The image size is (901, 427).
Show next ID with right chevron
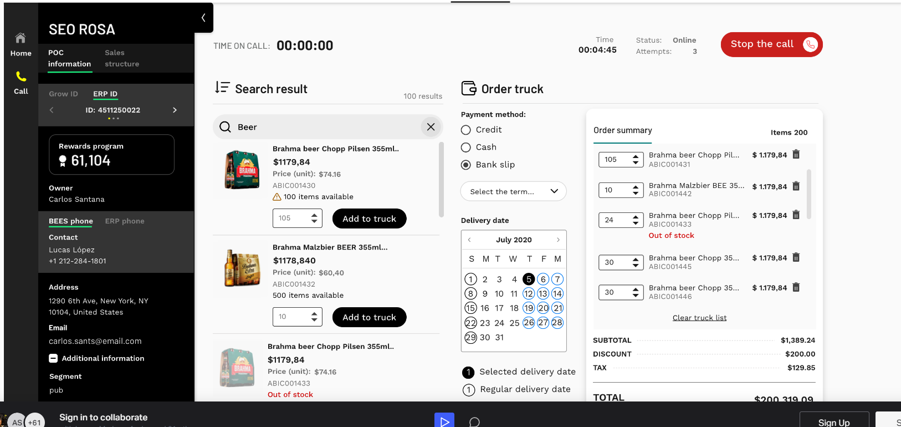click(175, 110)
